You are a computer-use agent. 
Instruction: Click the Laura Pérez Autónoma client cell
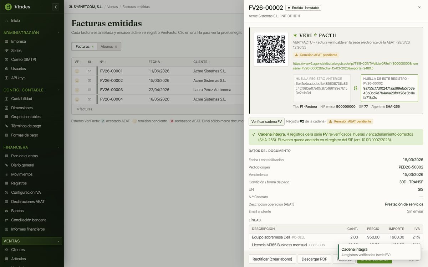(212, 90)
